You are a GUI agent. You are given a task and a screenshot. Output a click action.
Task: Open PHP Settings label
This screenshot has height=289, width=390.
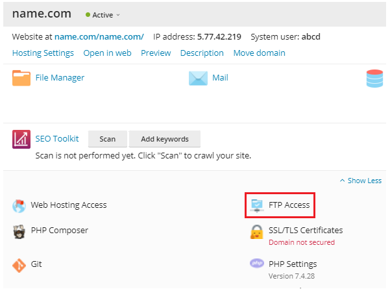(x=293, y=264)
